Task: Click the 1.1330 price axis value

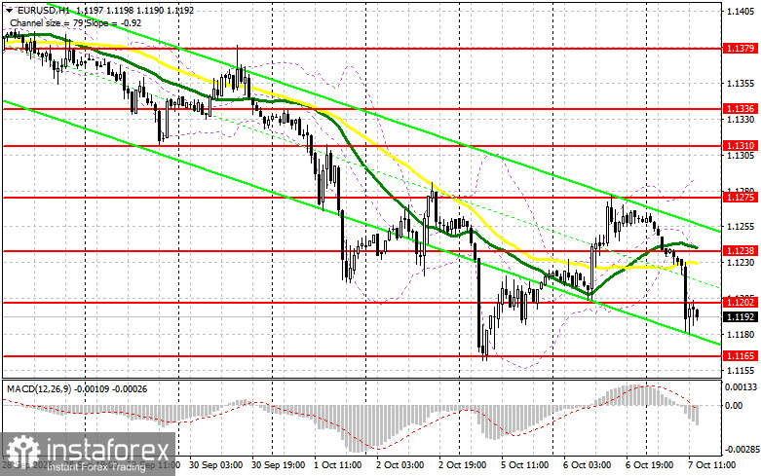Action: (x=741, y=119)
